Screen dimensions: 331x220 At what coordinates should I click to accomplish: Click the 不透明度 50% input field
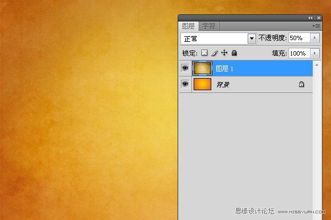point(298,38)
